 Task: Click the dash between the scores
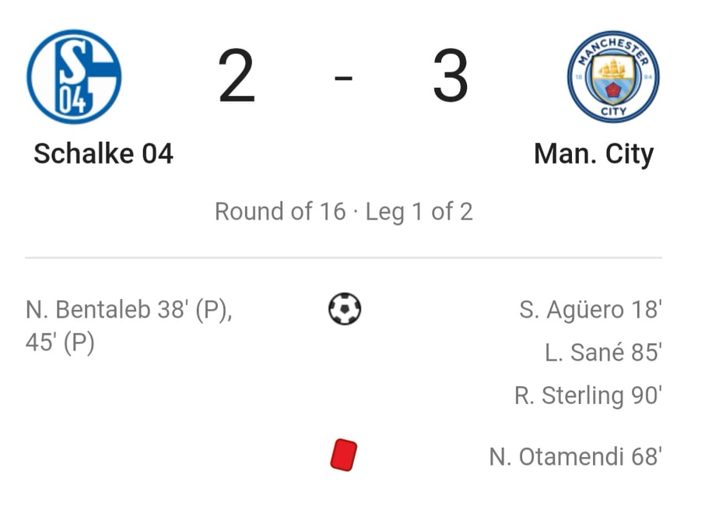point(343,78)
